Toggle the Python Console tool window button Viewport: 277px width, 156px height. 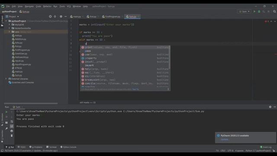(x=68, y=147)
